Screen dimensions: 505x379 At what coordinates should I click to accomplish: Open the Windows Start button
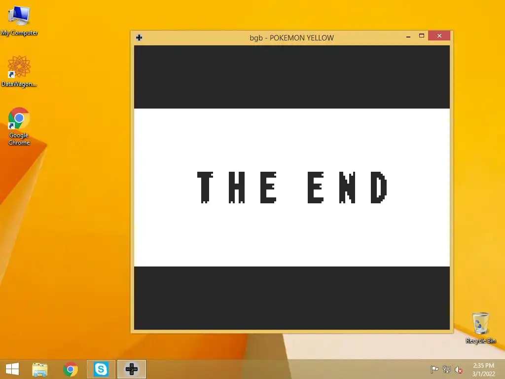click(12, 369)
